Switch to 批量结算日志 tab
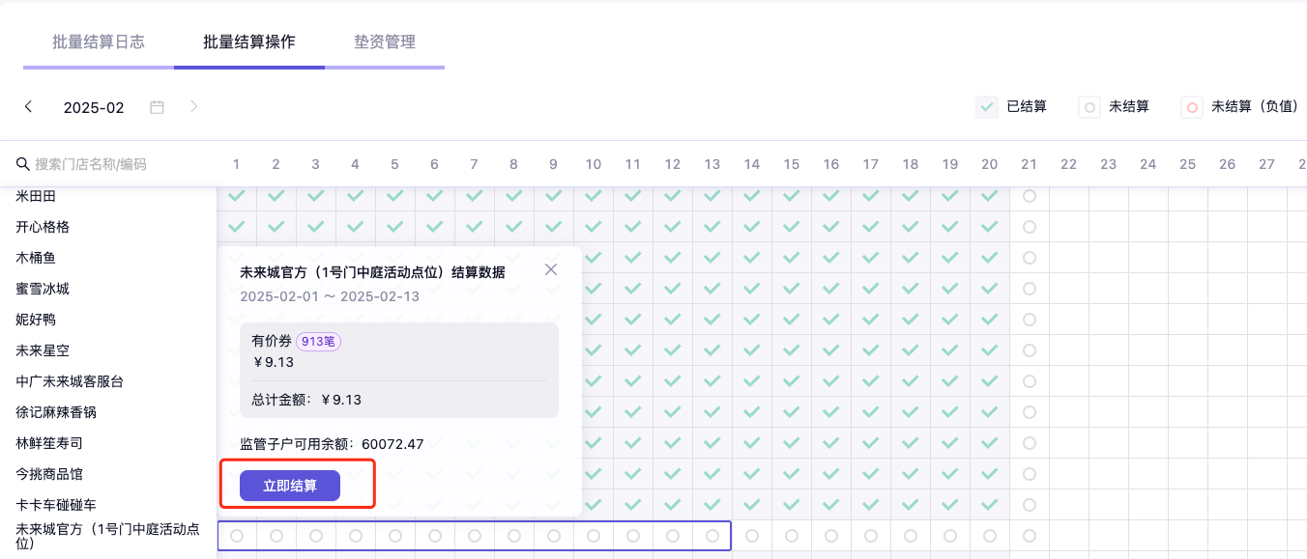 pos(99,42)
